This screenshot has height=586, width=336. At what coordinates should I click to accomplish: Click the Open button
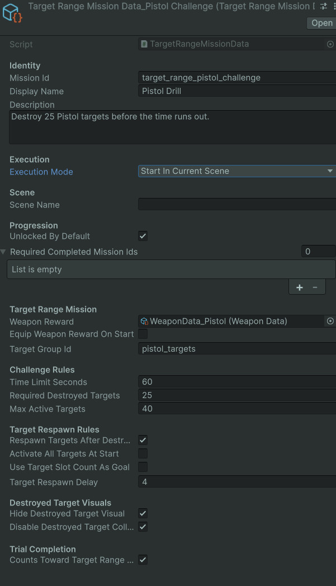(x=322, y=23)
